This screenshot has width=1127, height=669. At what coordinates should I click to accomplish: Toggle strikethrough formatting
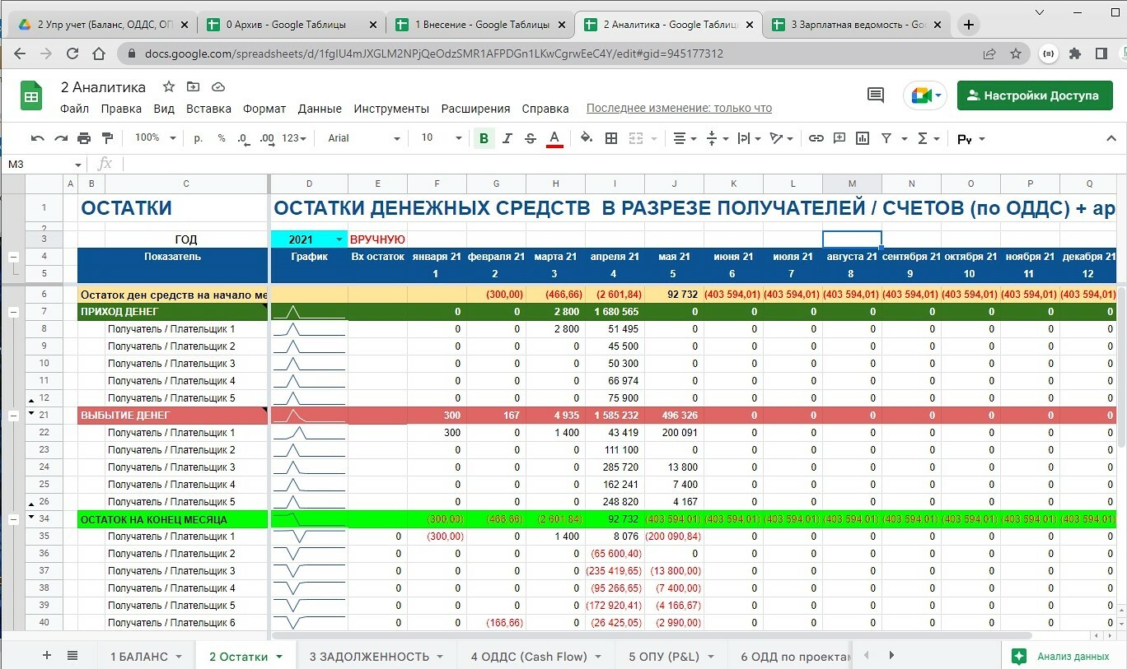531,138
